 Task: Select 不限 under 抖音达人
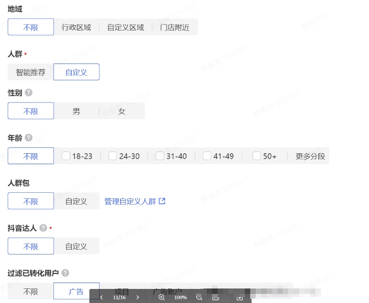31,246
